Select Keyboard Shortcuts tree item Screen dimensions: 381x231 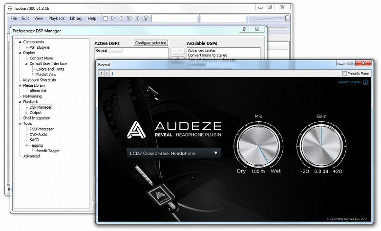click(40, 80)
